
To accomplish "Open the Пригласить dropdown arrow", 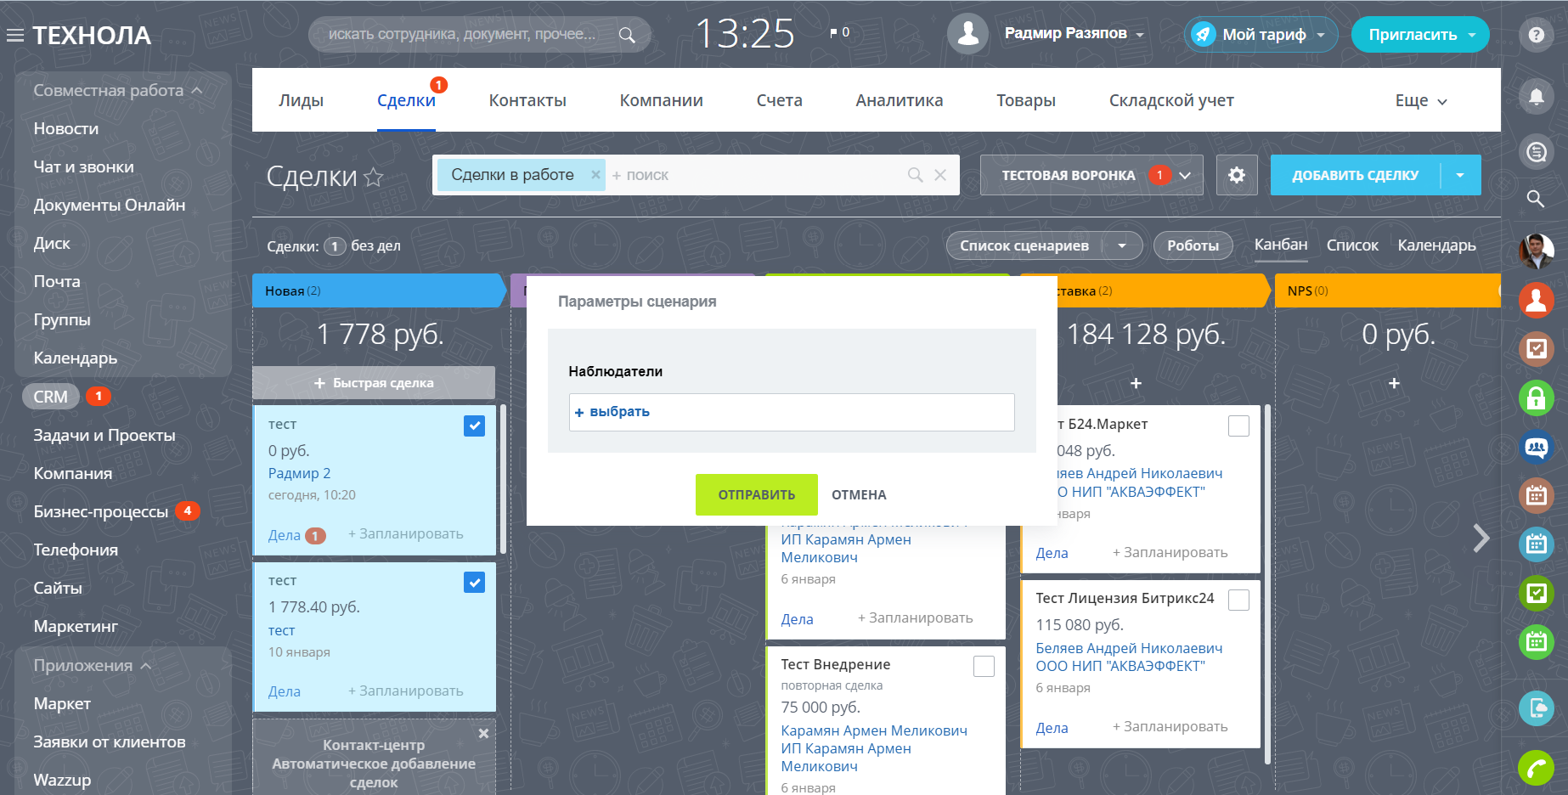I will click(x=1472, y=35).
